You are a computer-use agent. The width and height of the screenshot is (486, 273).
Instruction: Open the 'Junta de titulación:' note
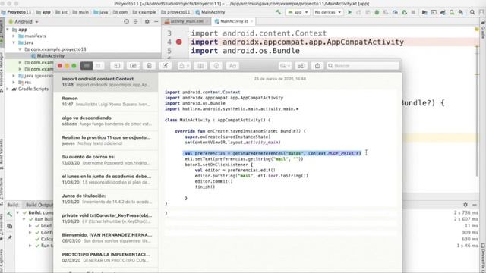(106, 199)
